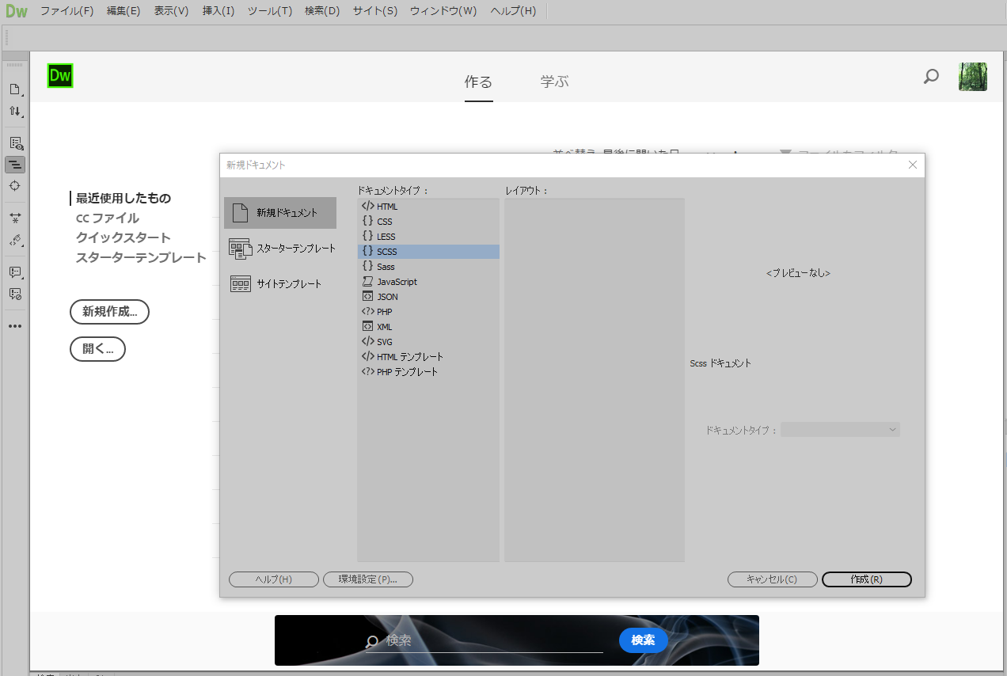Select the format source code icon in toolbar
The image size is (1007, 676).
click(15, 165)
